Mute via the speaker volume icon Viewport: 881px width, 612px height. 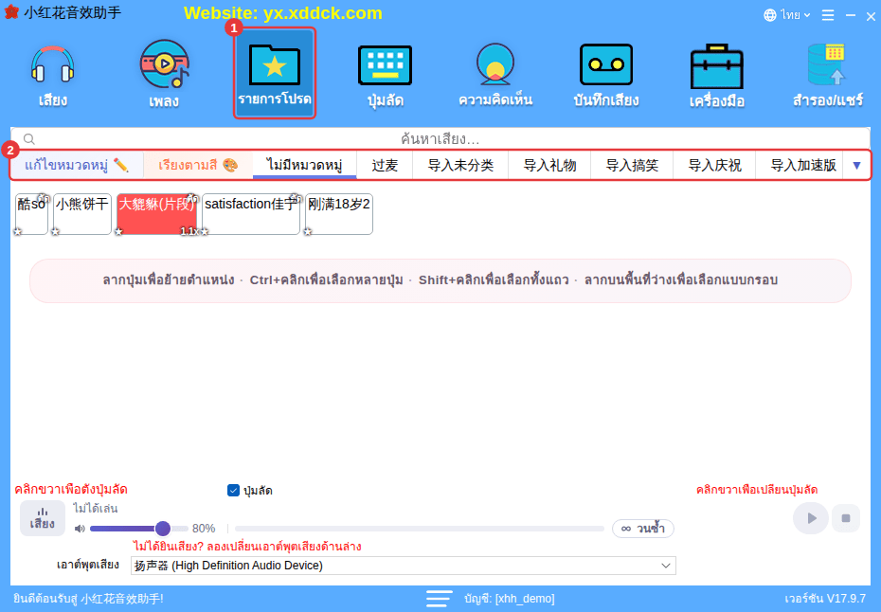click(80, 529)
